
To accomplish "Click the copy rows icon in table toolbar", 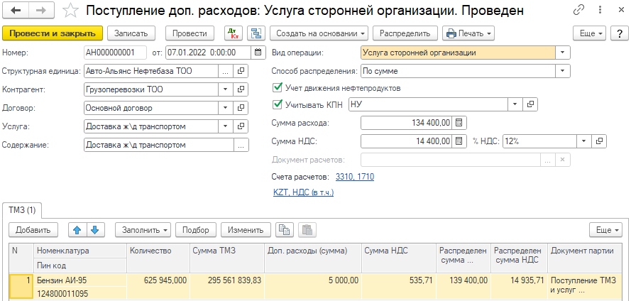I will click(x=284, y=230).
